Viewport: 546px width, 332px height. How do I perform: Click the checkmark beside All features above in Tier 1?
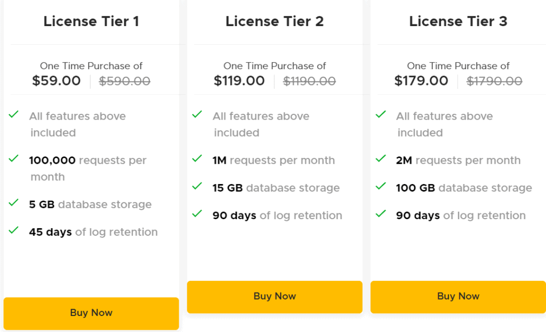[13, 114]
